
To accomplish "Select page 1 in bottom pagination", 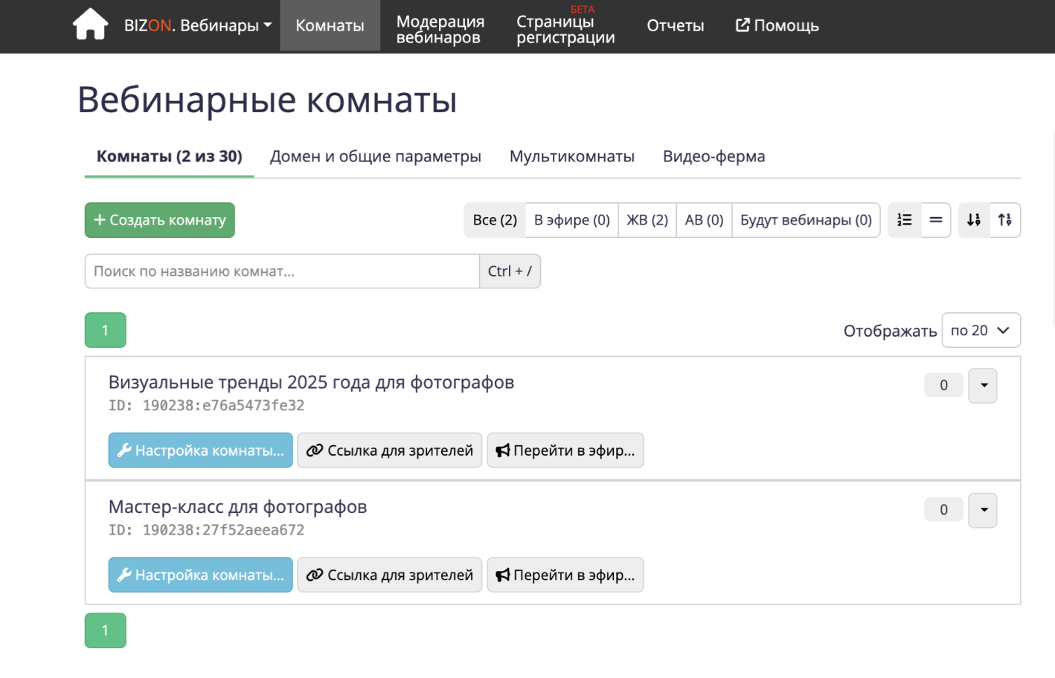I will coord(106,630).
